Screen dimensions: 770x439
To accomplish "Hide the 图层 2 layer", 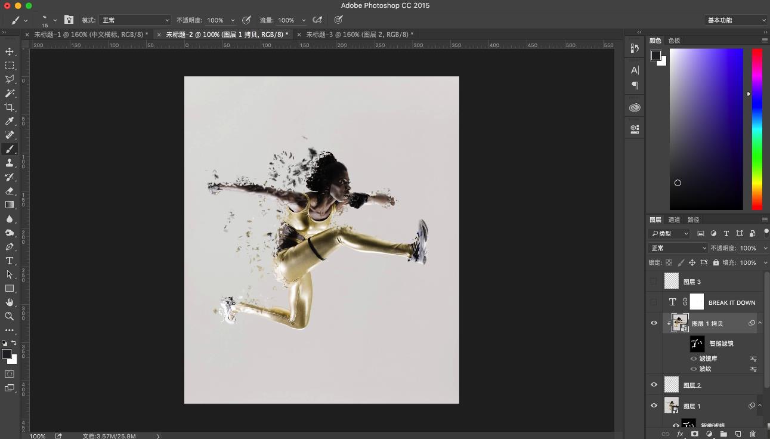I will [x=654, y=385].
